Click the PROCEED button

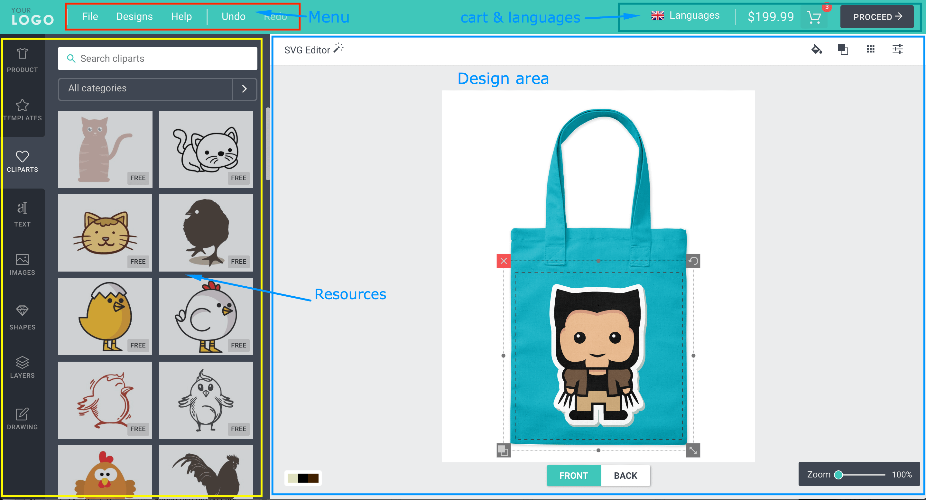pyautogui.click(x=877, y=17)
